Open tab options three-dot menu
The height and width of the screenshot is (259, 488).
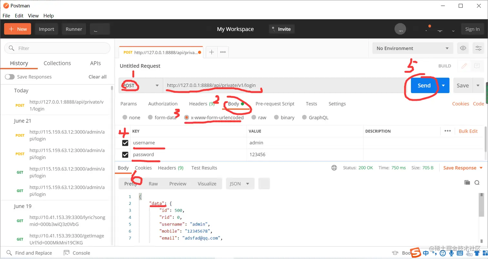(x=223, y=52)
